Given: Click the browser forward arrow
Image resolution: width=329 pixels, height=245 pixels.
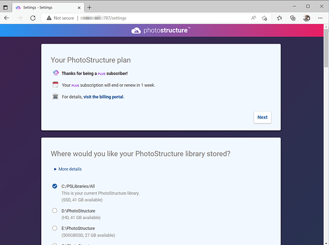Looking at the screenshot, I should pyautogui.click(x=20, y=18).
